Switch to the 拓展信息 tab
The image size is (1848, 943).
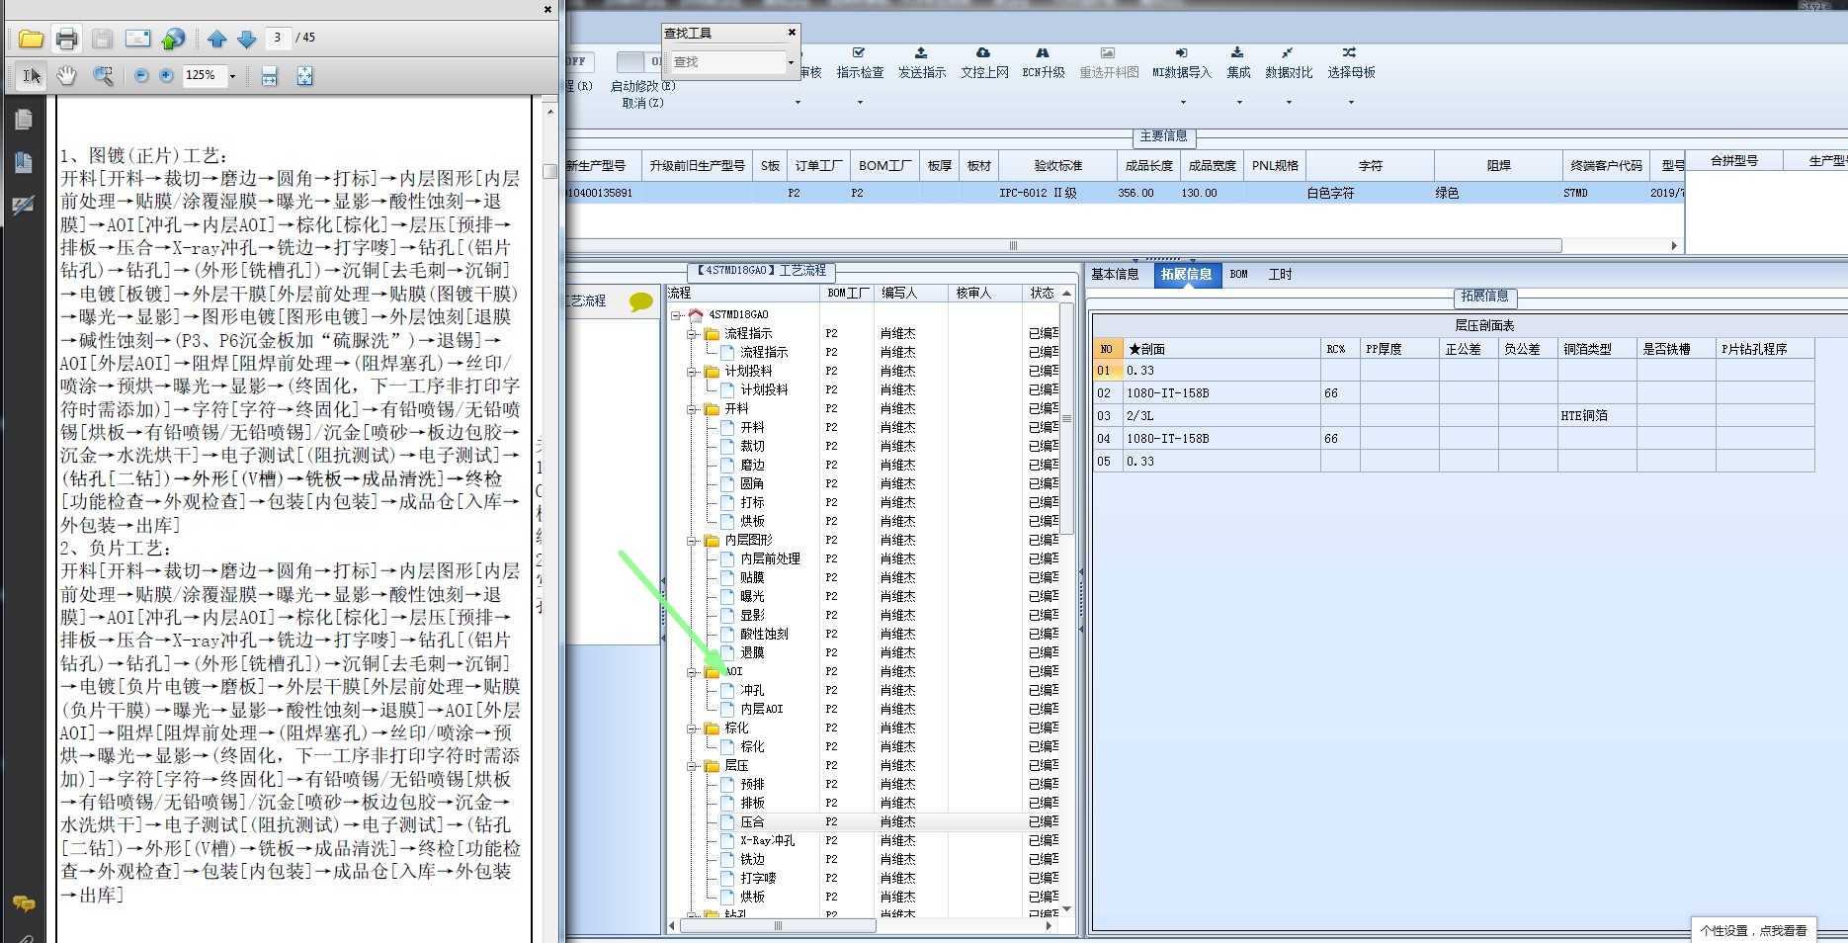1187,275
